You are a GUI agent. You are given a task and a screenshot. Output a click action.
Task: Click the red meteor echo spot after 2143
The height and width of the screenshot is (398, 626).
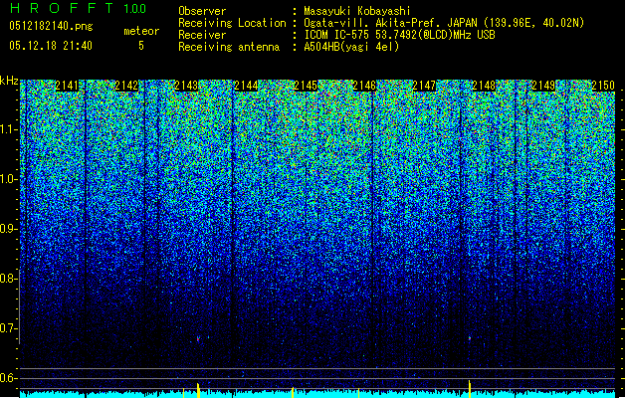point(198,339)
